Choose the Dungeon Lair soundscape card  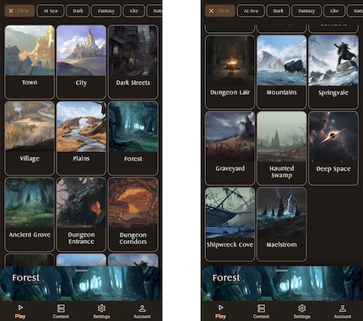pos(230,72)
